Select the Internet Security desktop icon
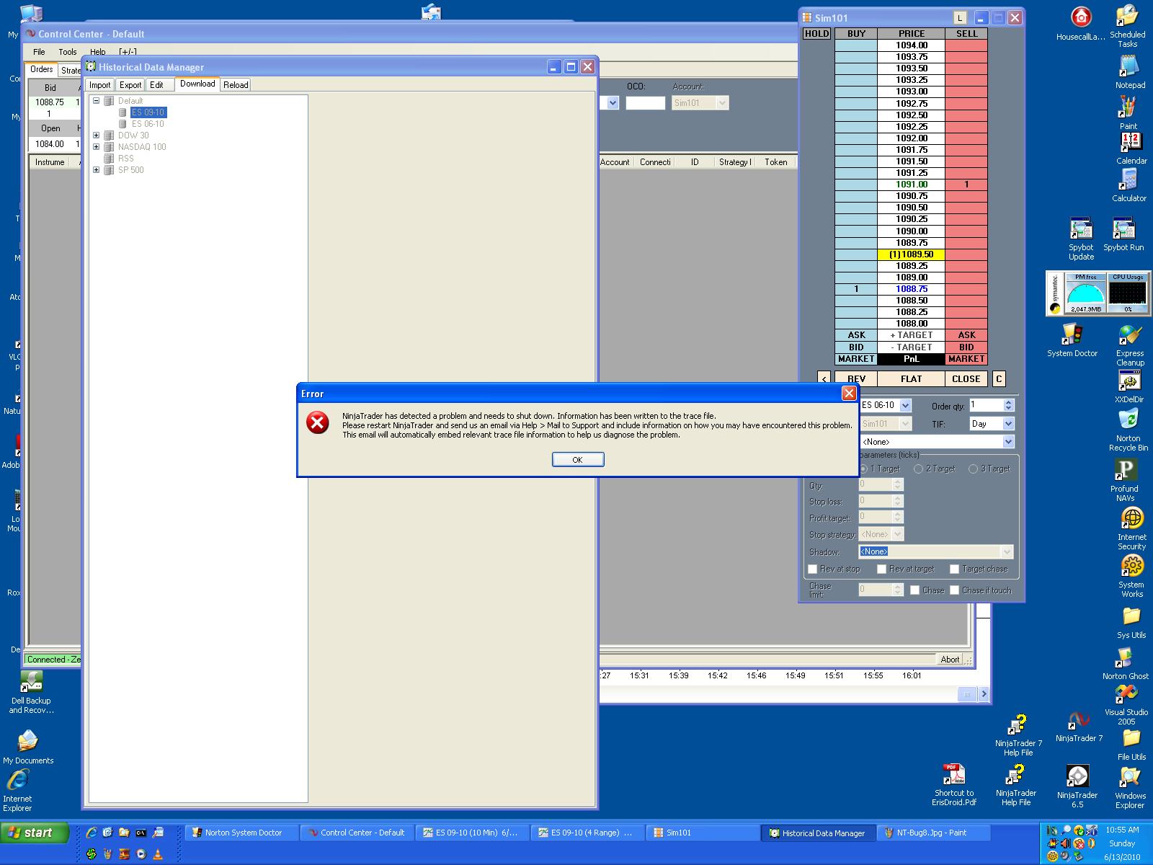This screenshot has width=1153, height=865. (x=1131, y=529)
